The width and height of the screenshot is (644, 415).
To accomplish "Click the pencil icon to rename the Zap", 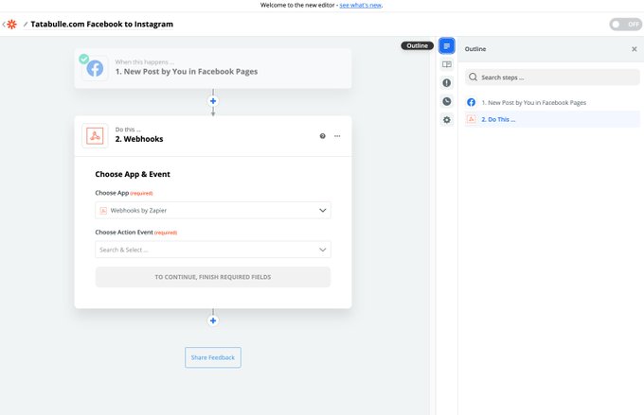I will (x=26, y=25).
